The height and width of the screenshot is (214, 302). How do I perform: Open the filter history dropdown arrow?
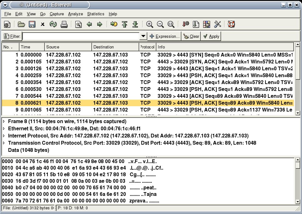pyautogui.click(x=143, y=36)
